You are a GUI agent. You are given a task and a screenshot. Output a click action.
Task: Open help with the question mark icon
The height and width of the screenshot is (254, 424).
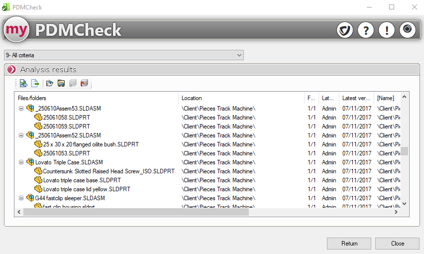[x=366, y=30]
